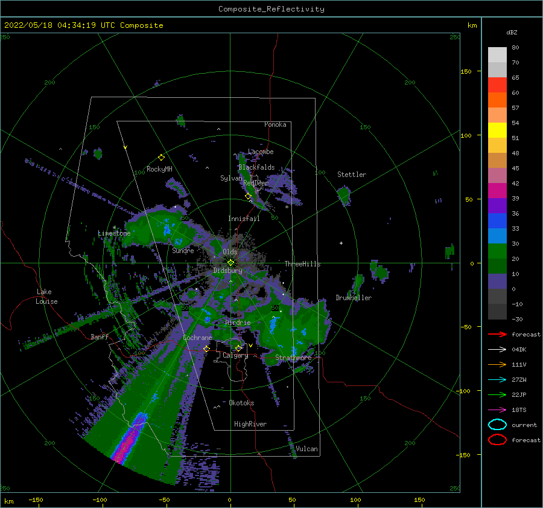Click the Calgary city label
The height and width of the screenshot is (508, 543).
(235, 355)
